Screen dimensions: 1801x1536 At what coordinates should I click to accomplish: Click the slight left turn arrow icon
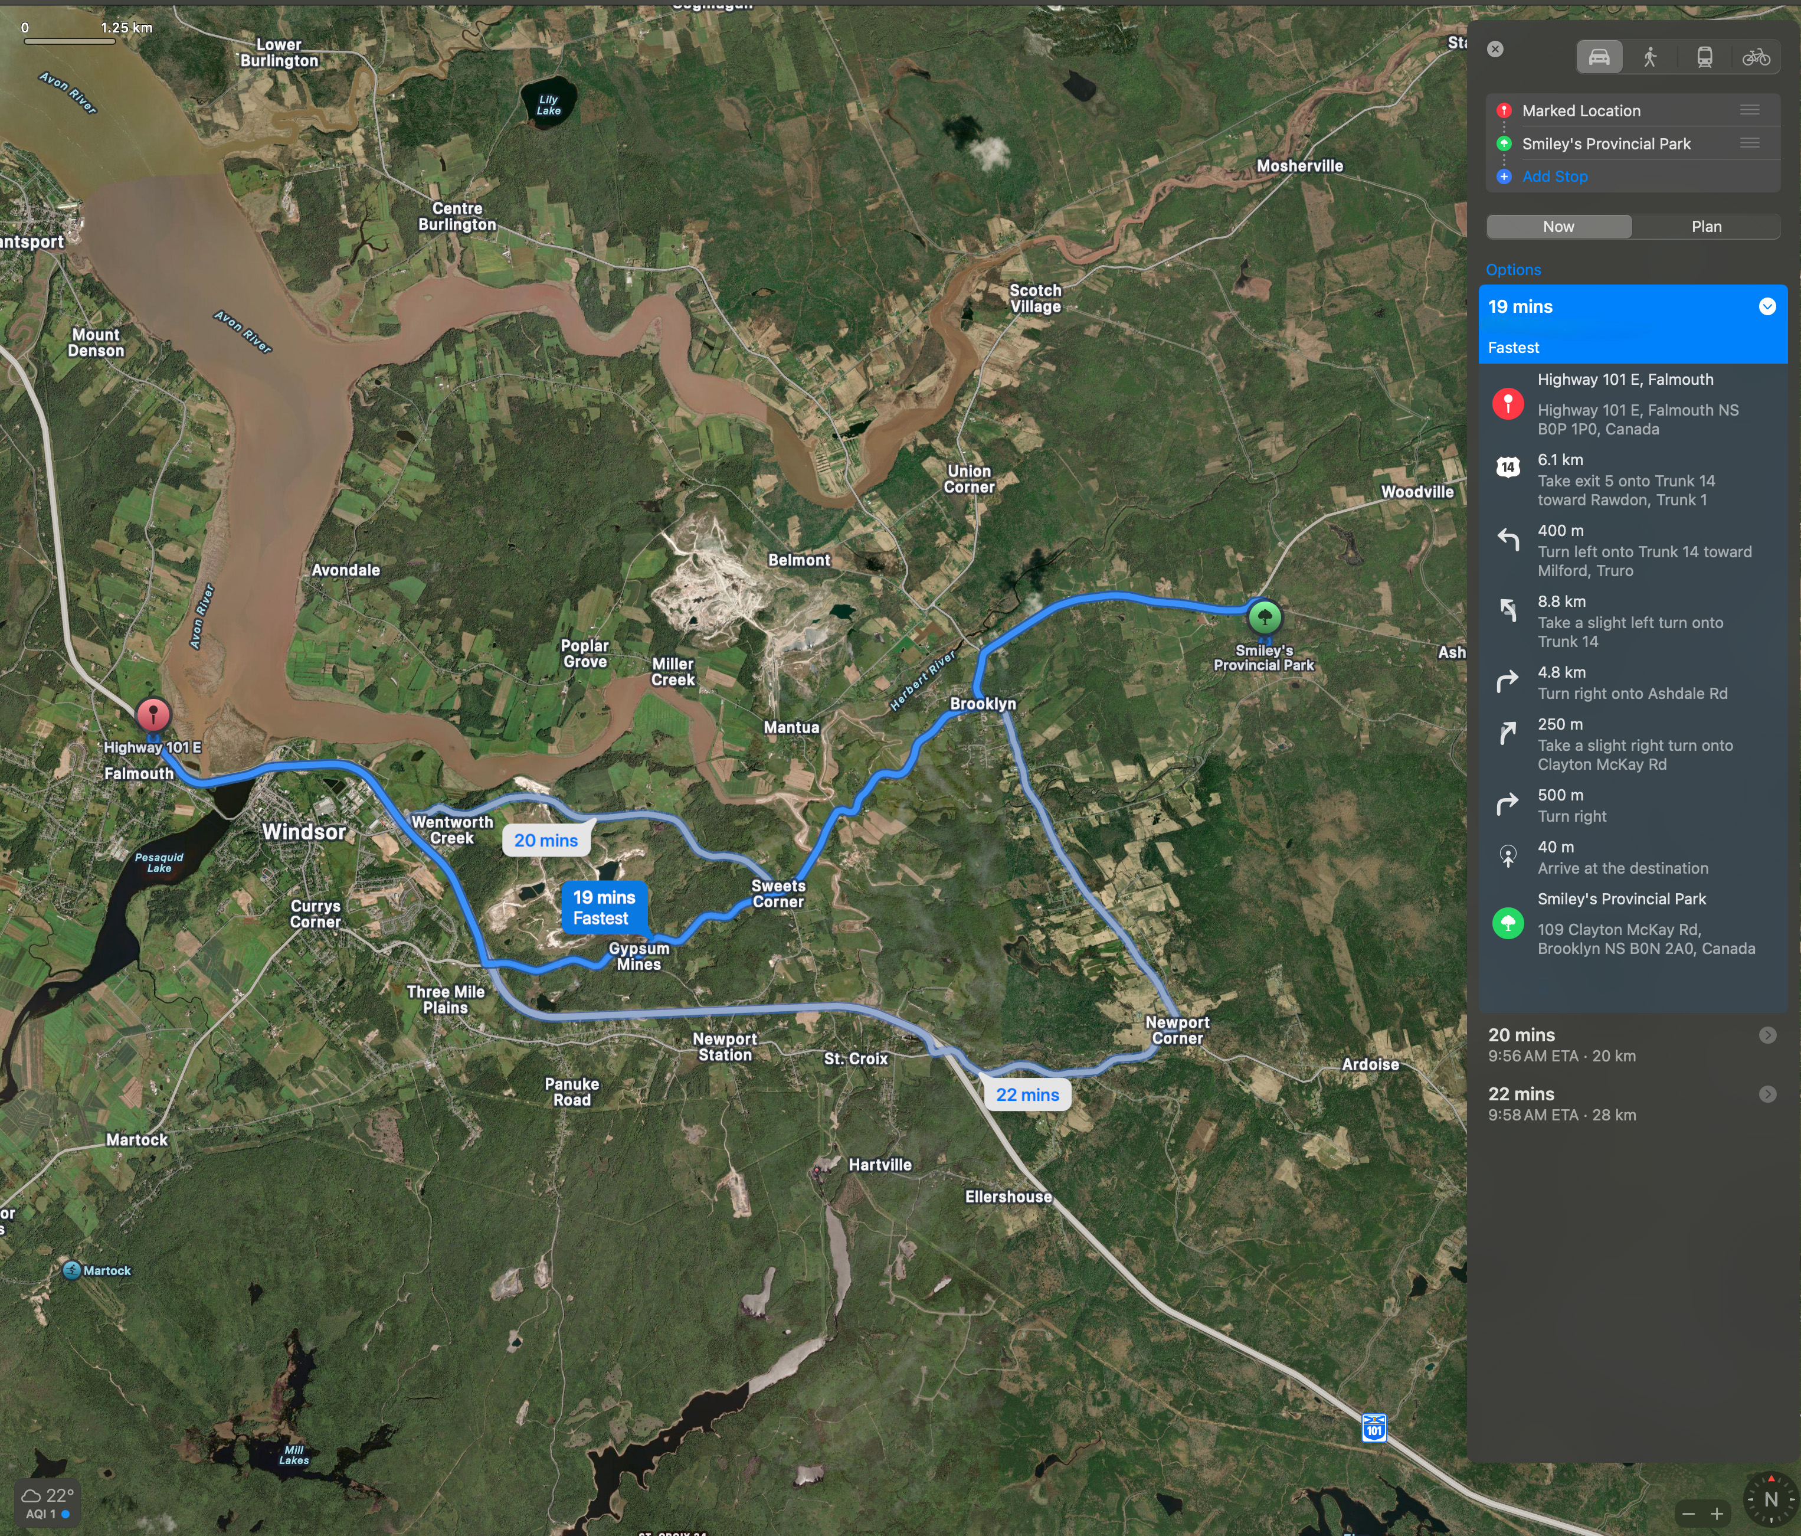tap(1507, 610)
